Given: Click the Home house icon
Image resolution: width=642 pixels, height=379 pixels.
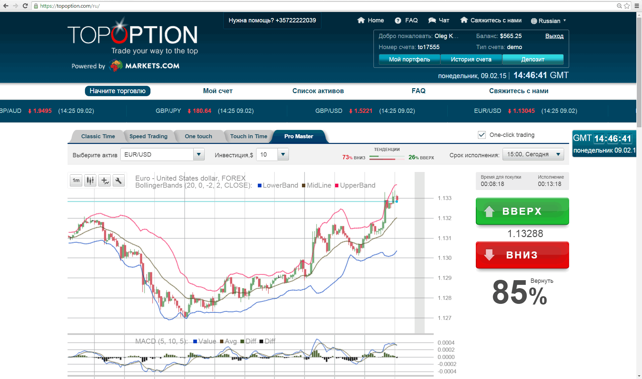Looking at the screenshot, I should [x=361, y=20].
